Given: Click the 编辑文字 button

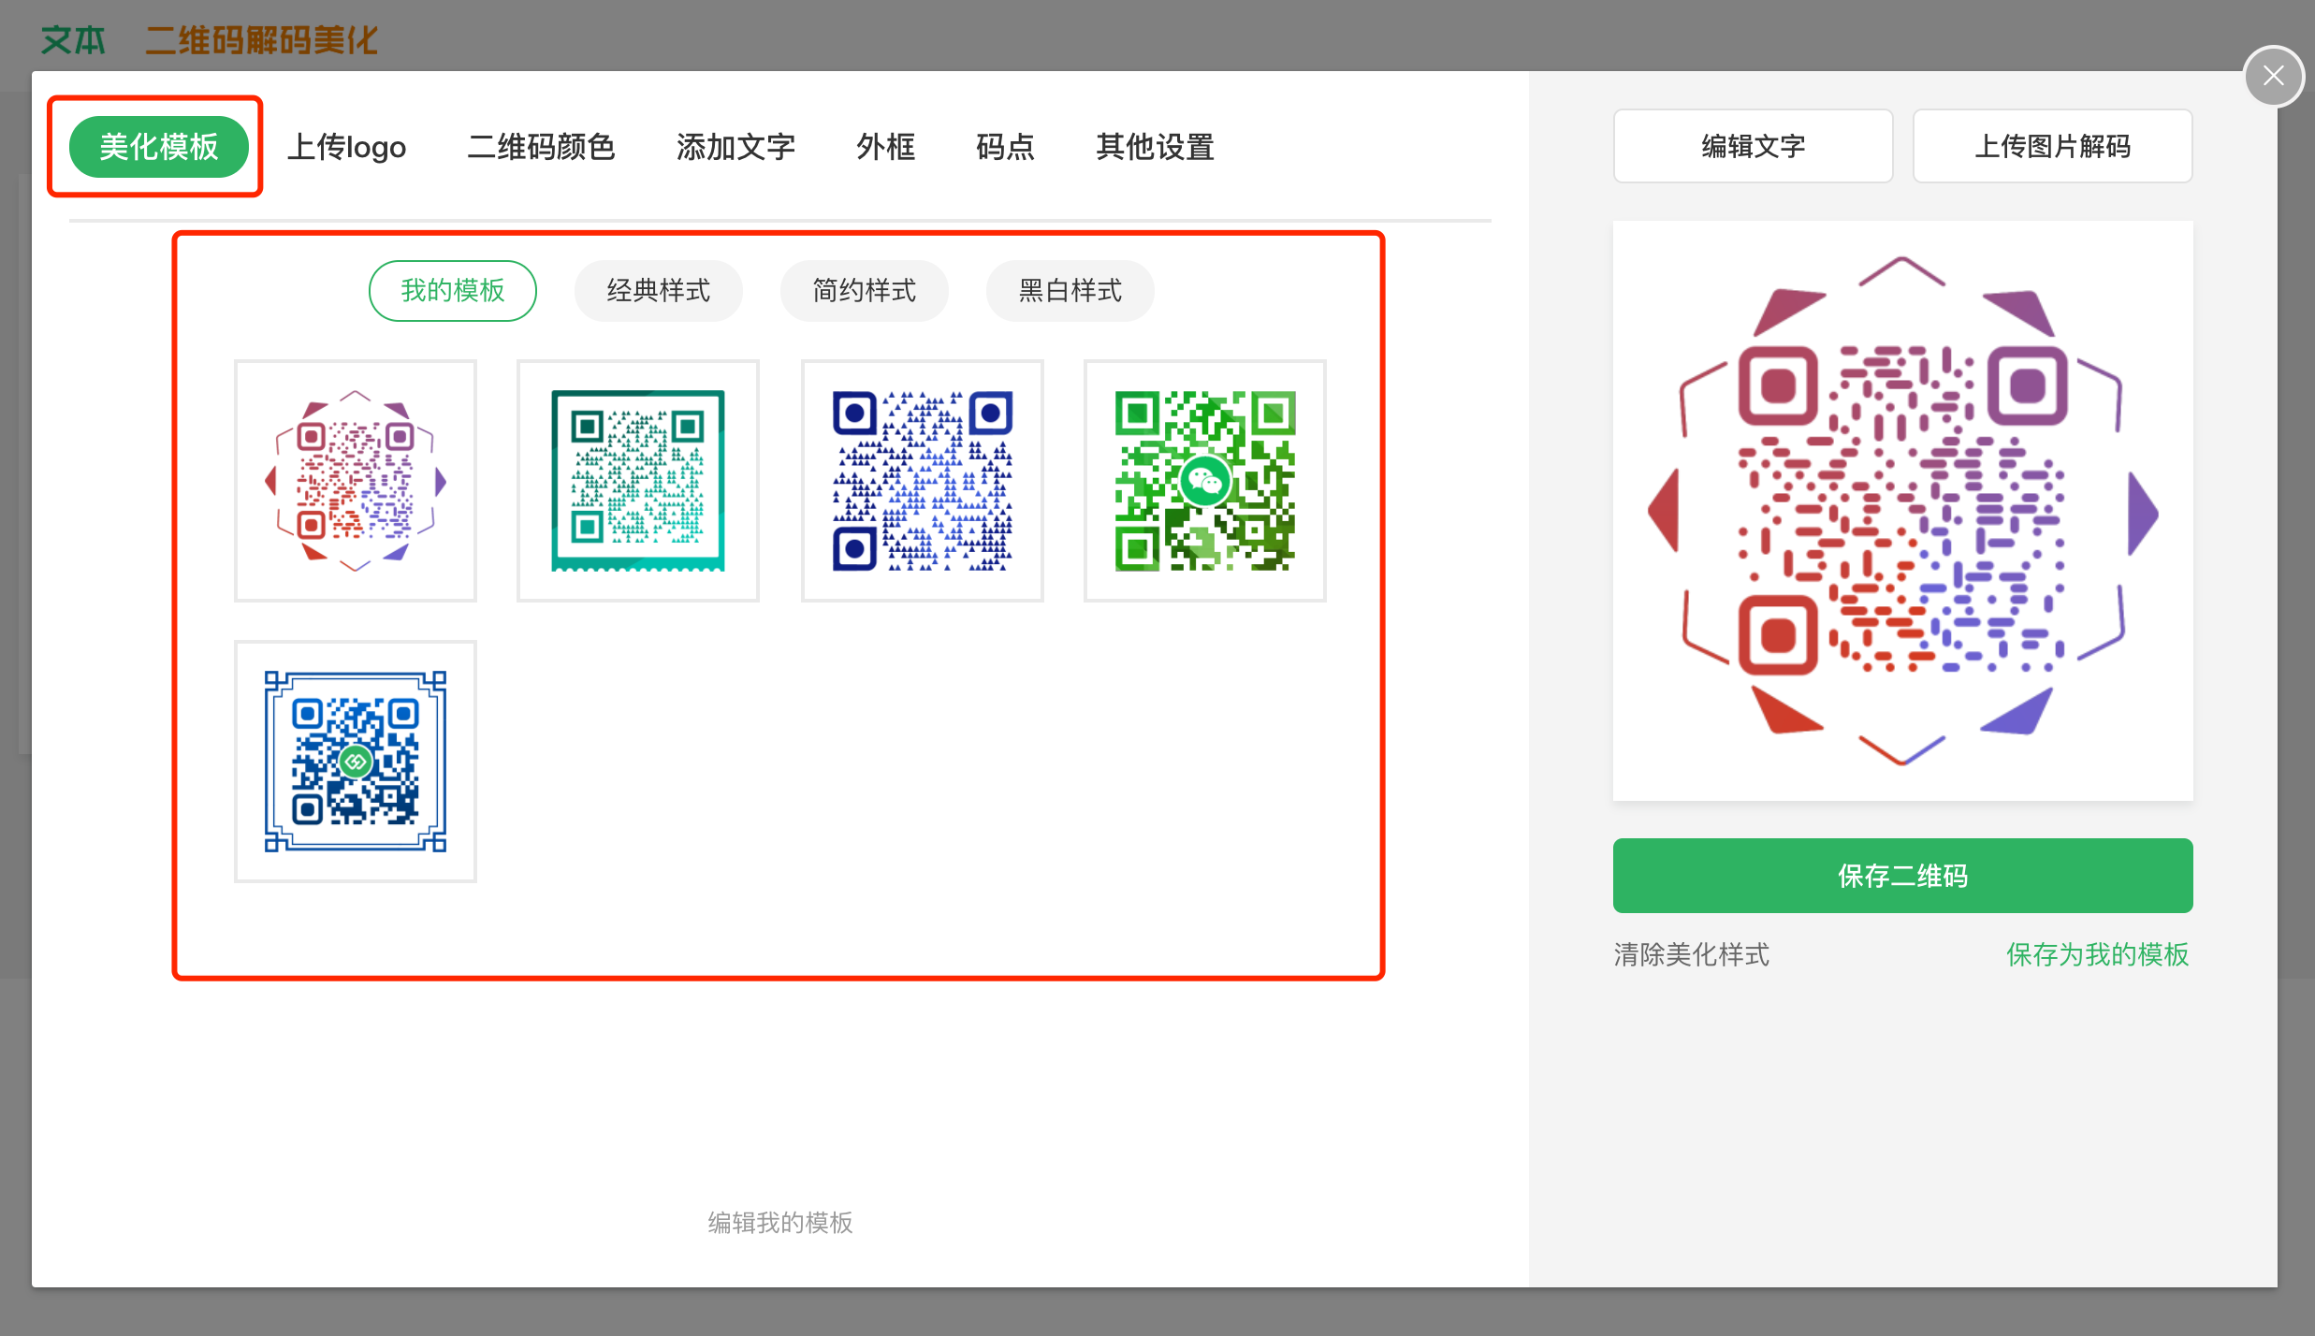Looking at the screenshot, I should coord(1754,146).
